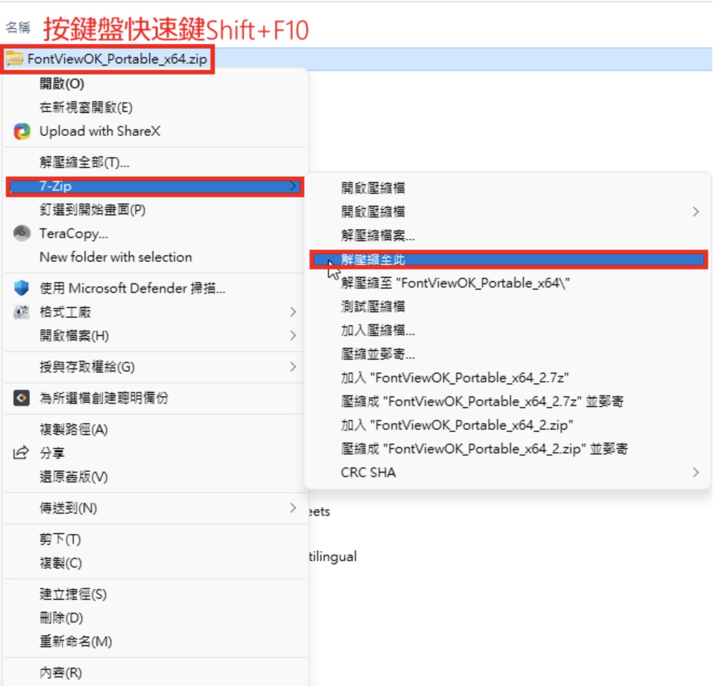The image size is (714, 686).
Task: Click the 名稱 column header
Action: tap(18, 27)
